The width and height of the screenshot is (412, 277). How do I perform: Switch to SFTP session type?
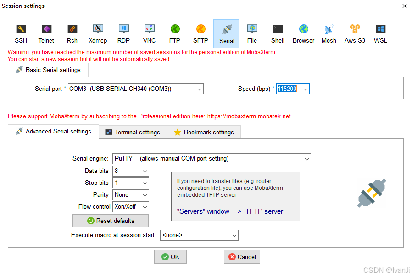click(x=200, y=34)
